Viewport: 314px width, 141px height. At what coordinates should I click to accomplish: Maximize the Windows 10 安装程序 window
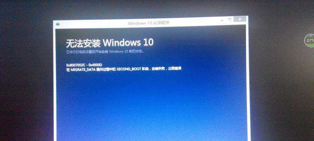[x=230, y=19]
